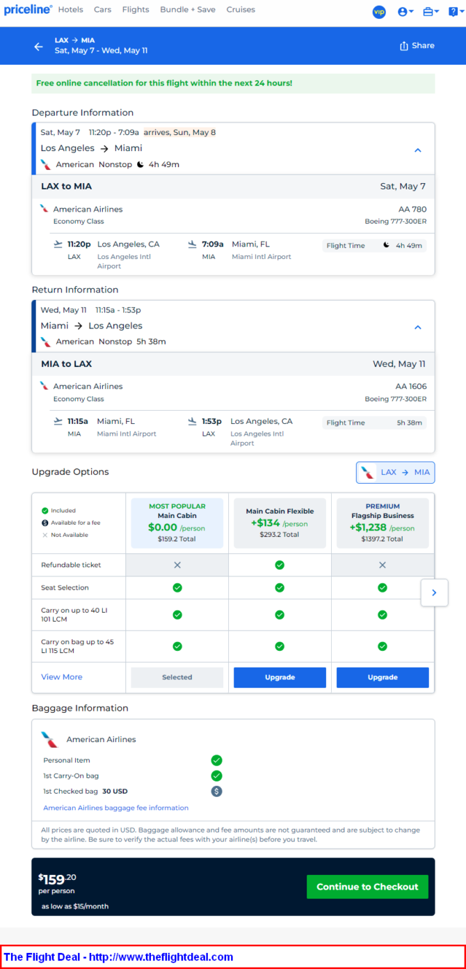Click Main Cabin Seat Selection checkmark

coord(177,588)
